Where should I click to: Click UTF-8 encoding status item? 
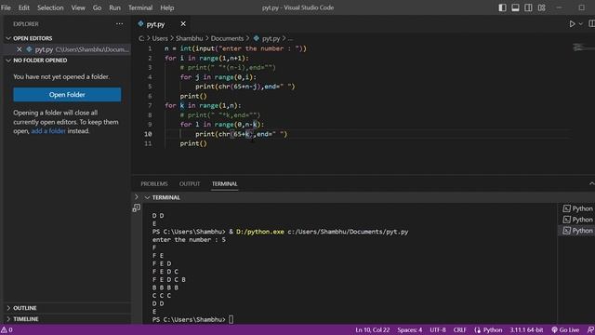click(438, 330)
